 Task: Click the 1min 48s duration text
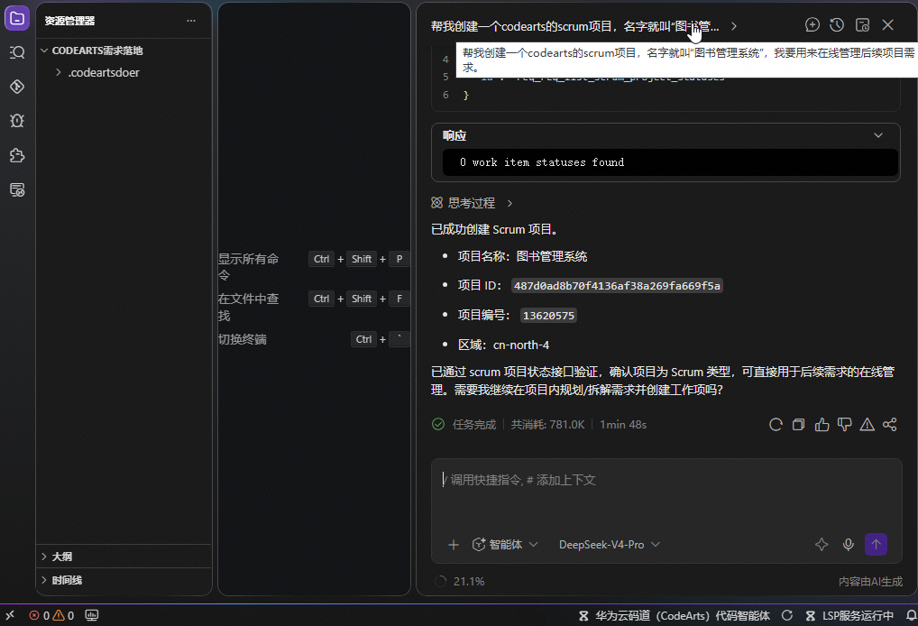[623, 425]
